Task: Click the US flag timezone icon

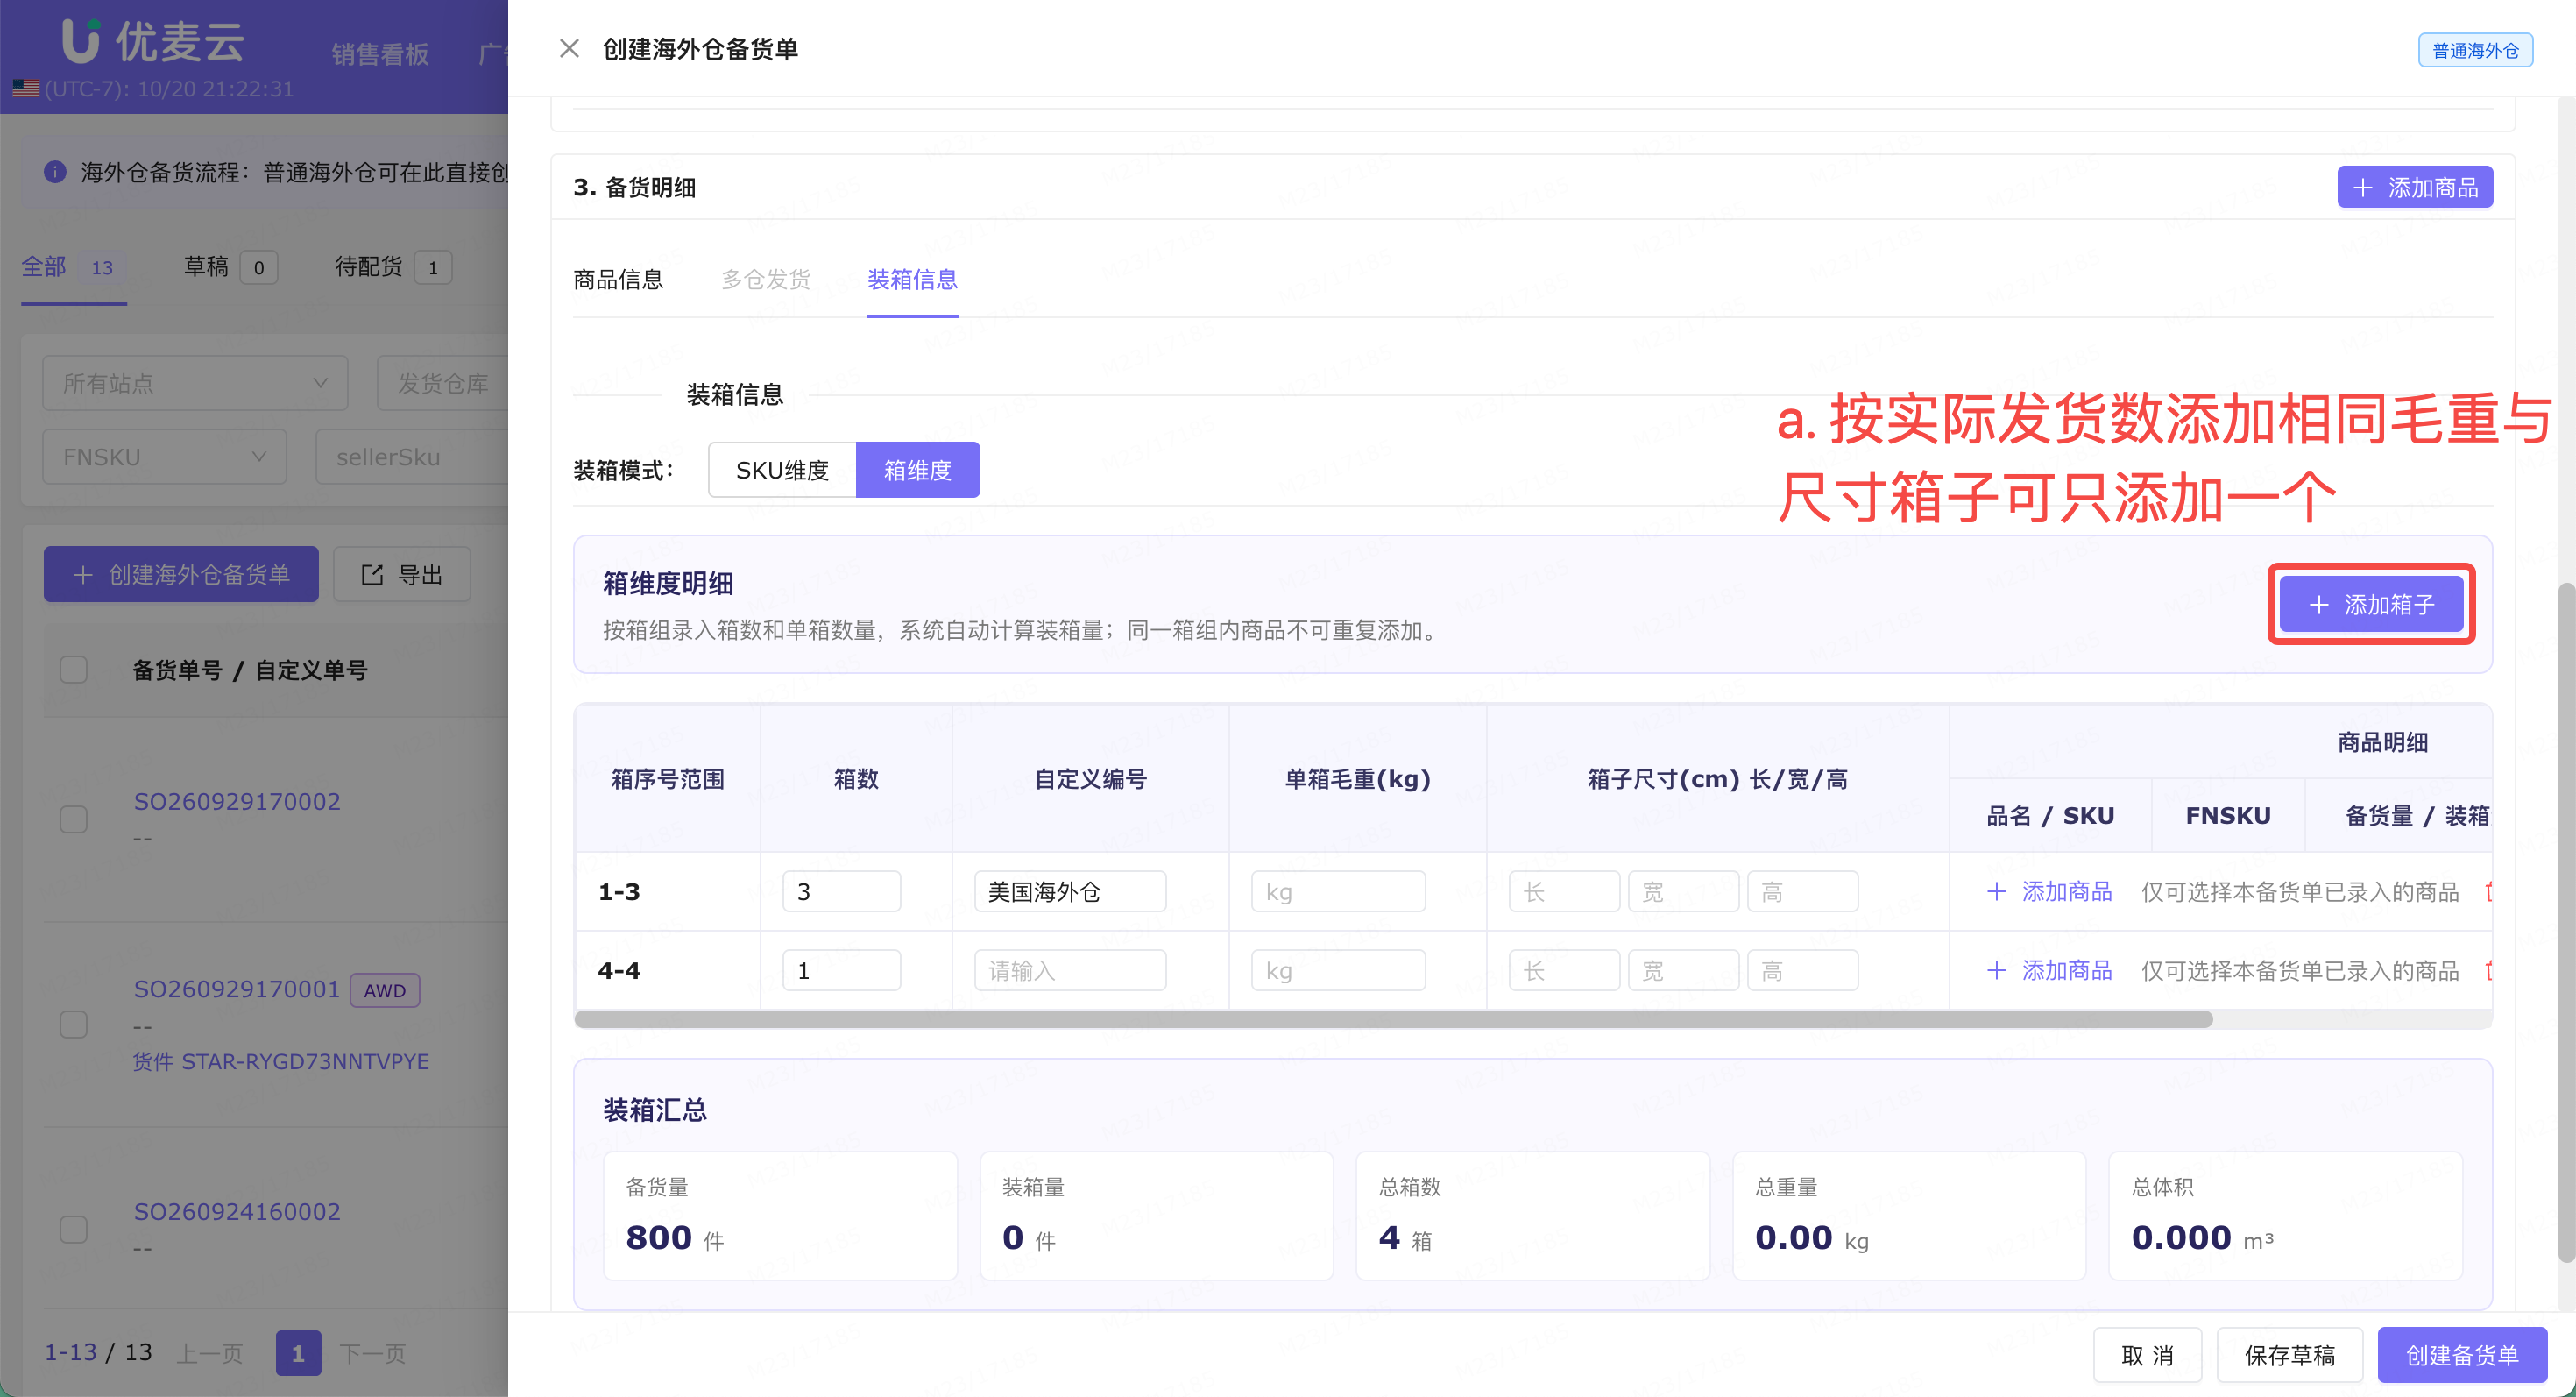Action: (x=26, y=88)
